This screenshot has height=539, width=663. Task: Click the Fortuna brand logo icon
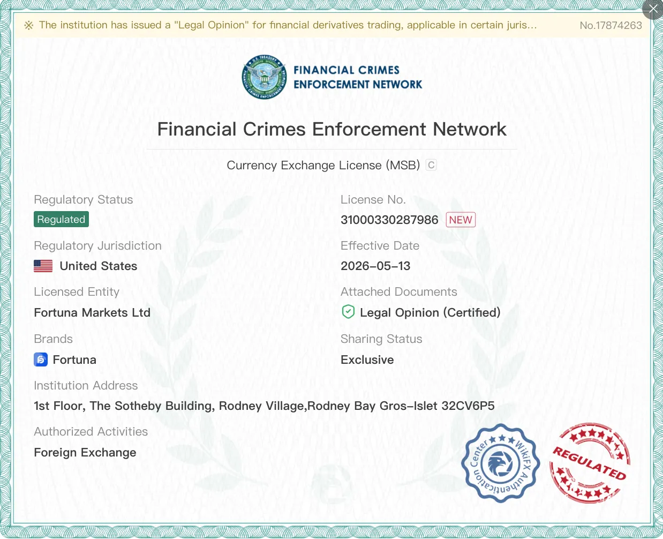41,360
